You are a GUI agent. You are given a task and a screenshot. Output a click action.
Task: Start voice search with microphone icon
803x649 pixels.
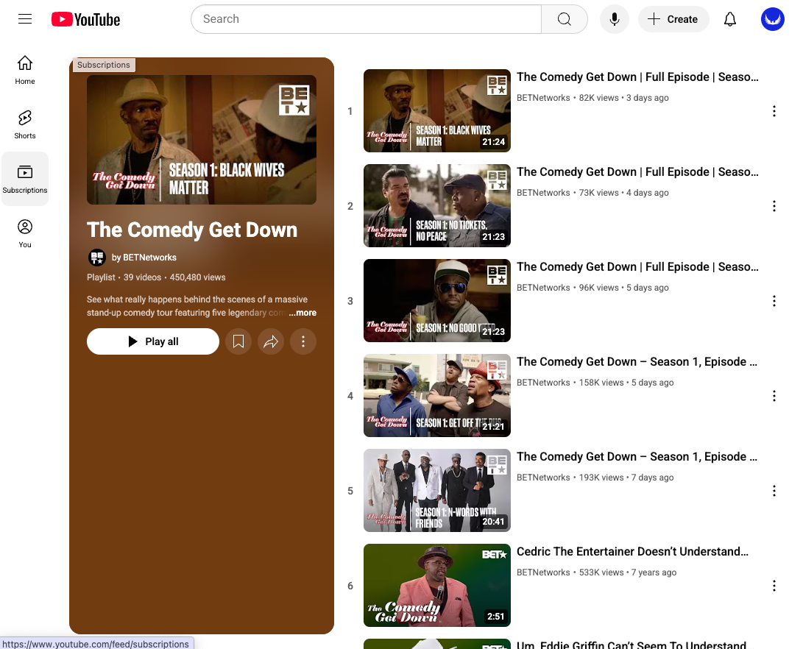click(x=614, y=19)
